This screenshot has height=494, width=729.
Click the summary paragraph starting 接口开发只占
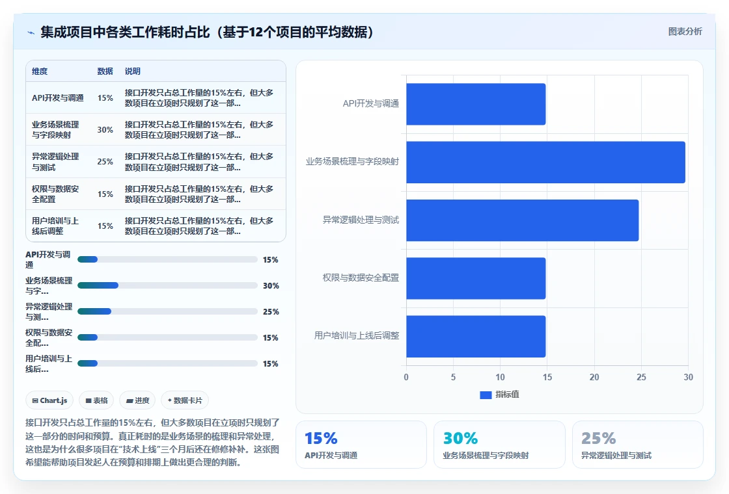152,443
